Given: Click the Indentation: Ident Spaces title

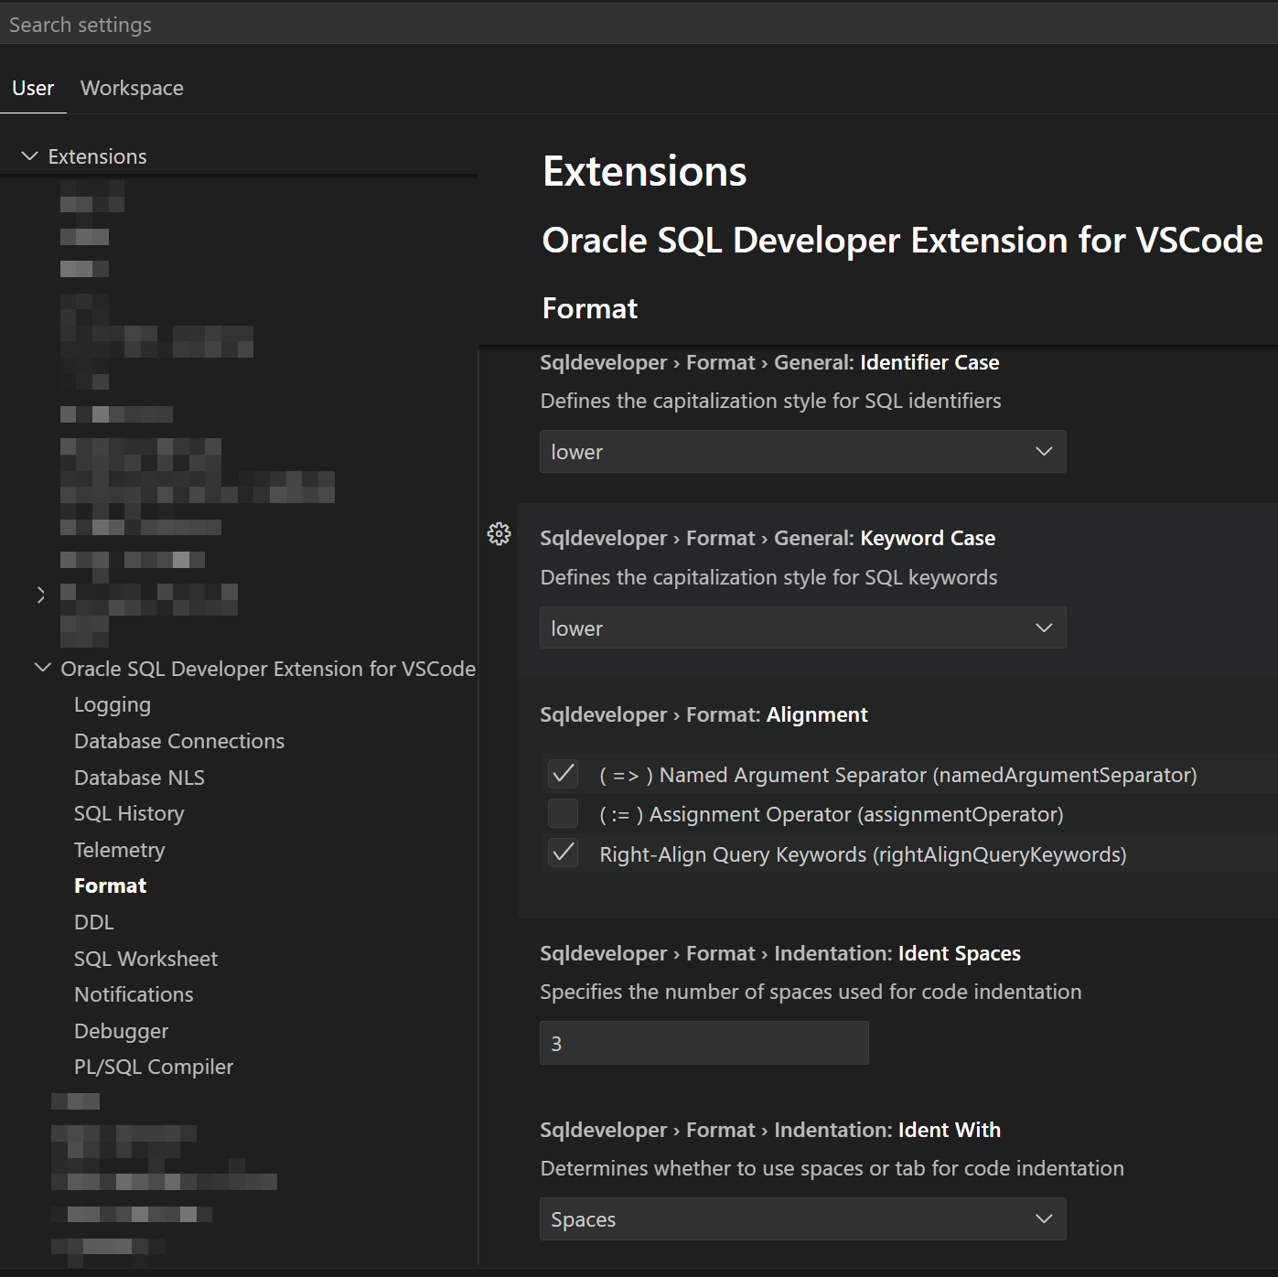Looking at the screenshot, I should click(x=780, y=953).
